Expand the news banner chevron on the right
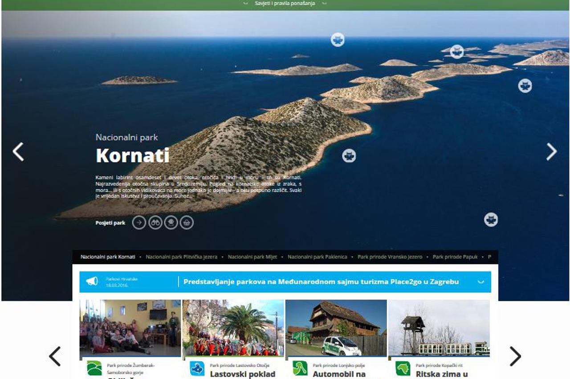 pyautogui.click(x=480, y=282)
